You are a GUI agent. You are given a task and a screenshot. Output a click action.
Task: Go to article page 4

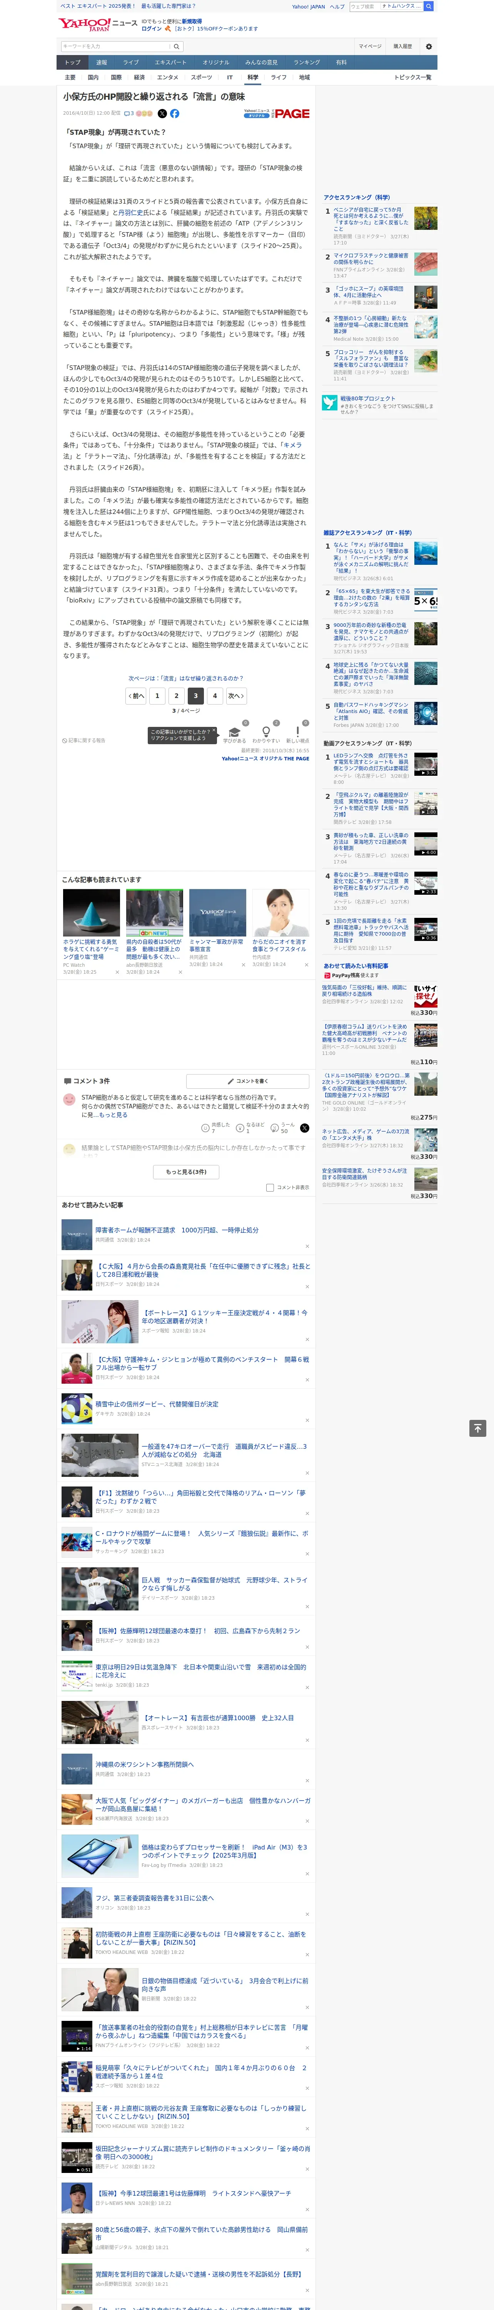[x=214, y=695]
